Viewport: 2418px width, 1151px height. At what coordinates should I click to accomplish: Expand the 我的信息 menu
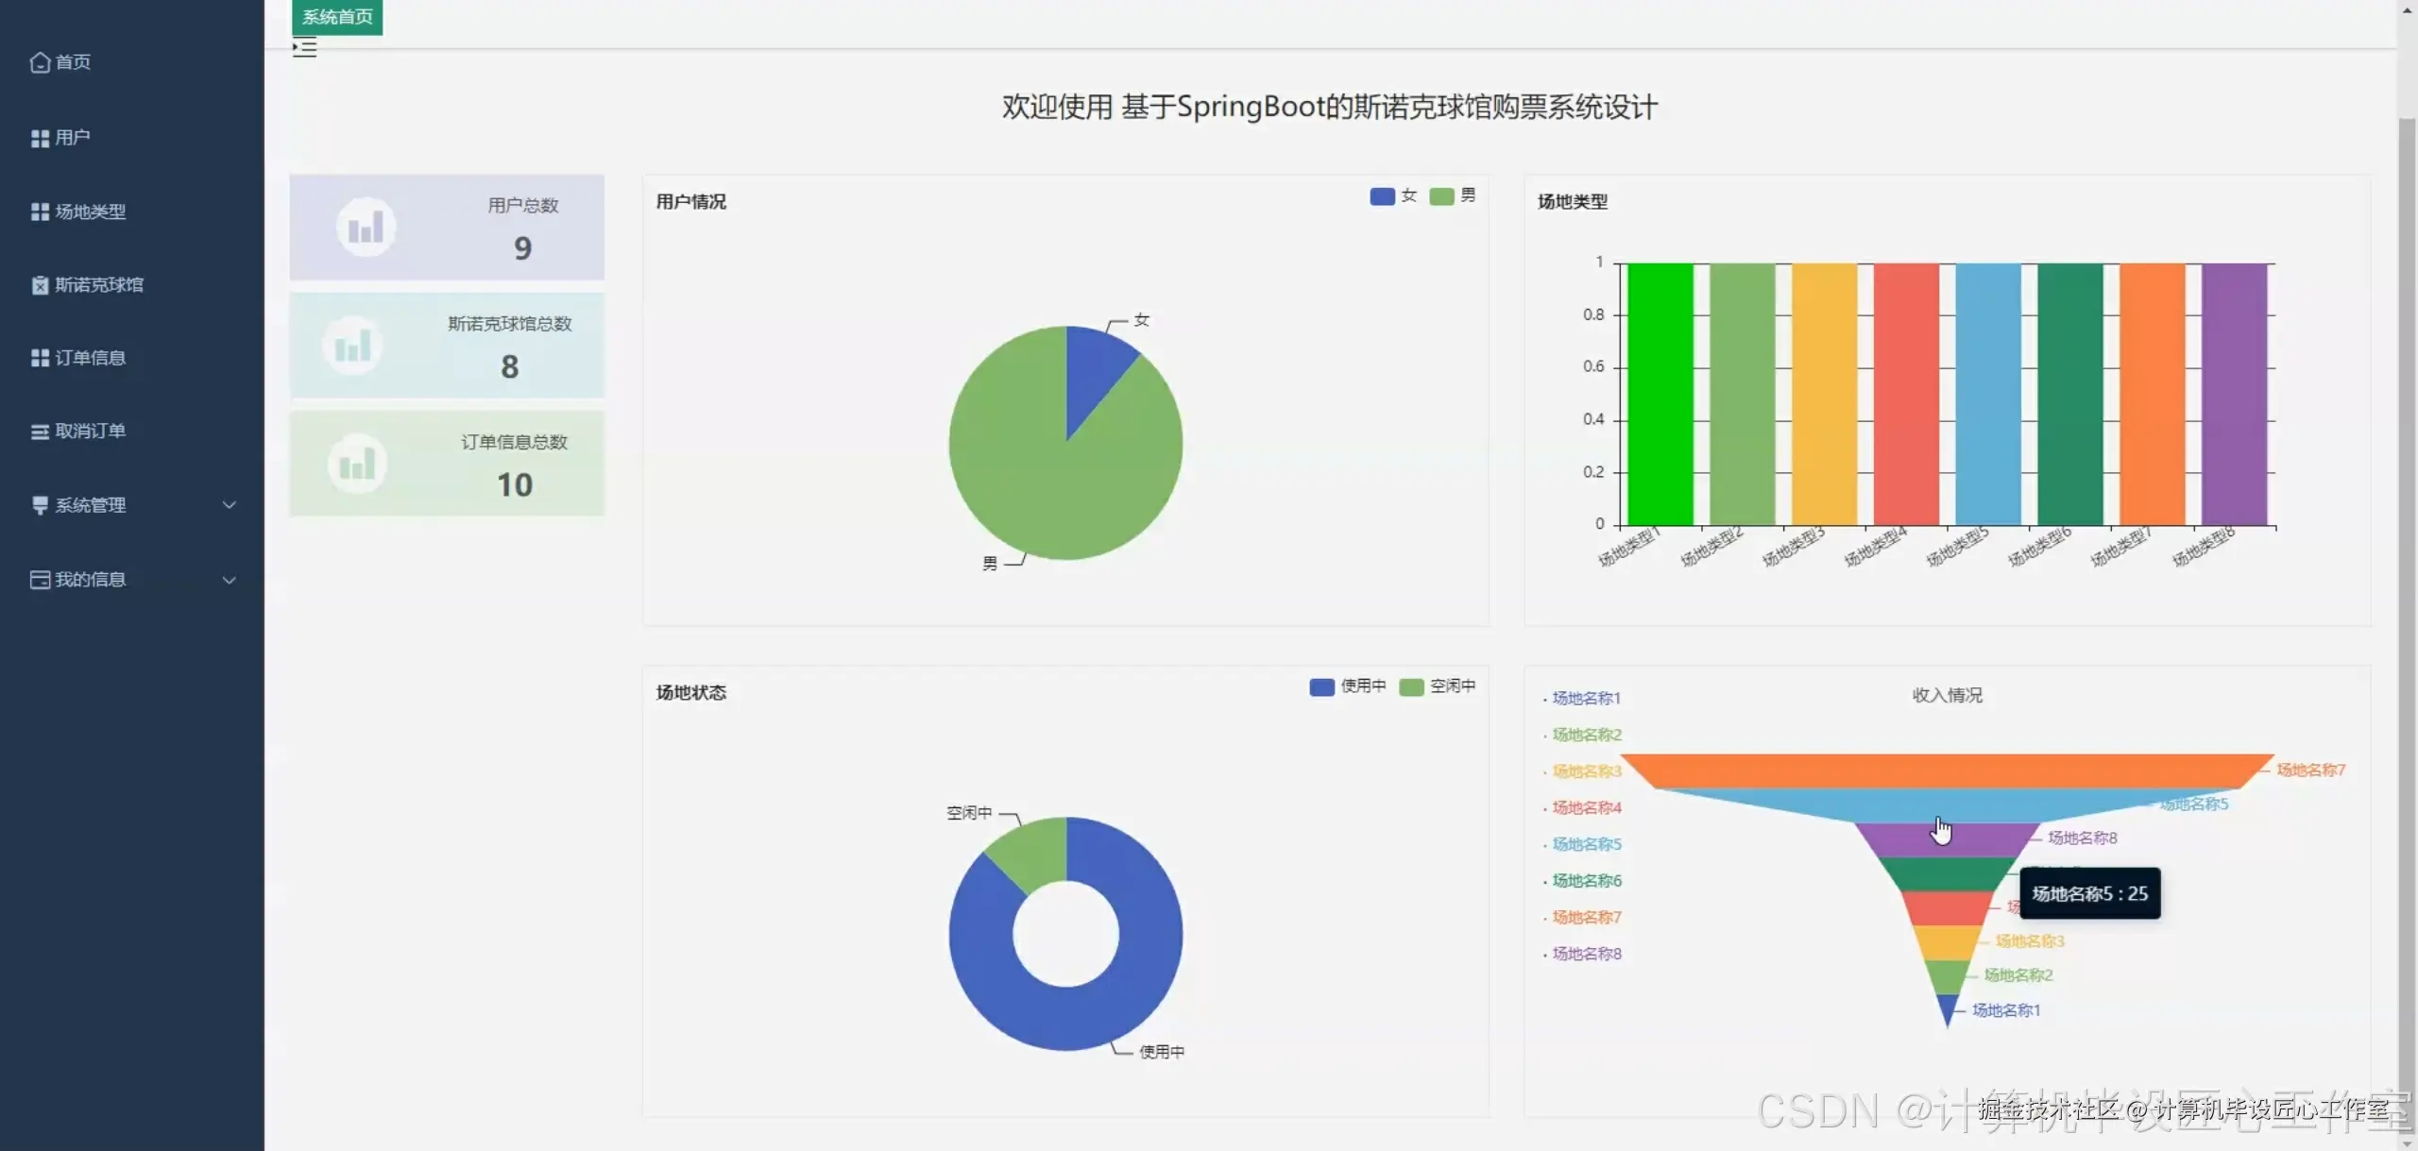tap(229, 580)
